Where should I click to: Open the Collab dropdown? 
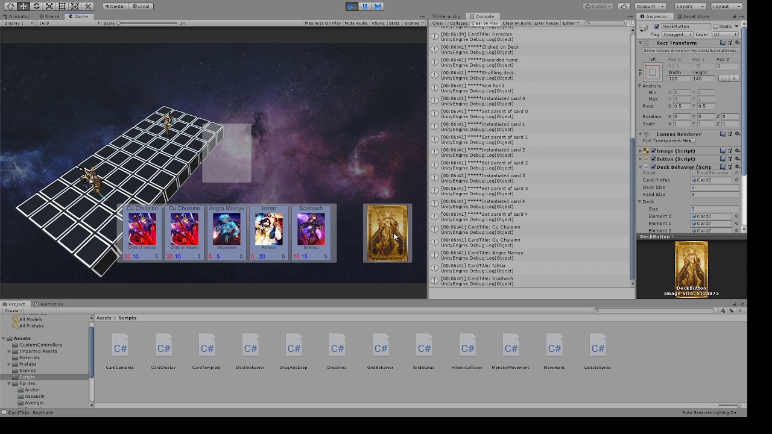598,6
